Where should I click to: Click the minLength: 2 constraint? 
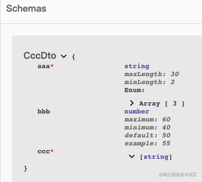point(150,82)
